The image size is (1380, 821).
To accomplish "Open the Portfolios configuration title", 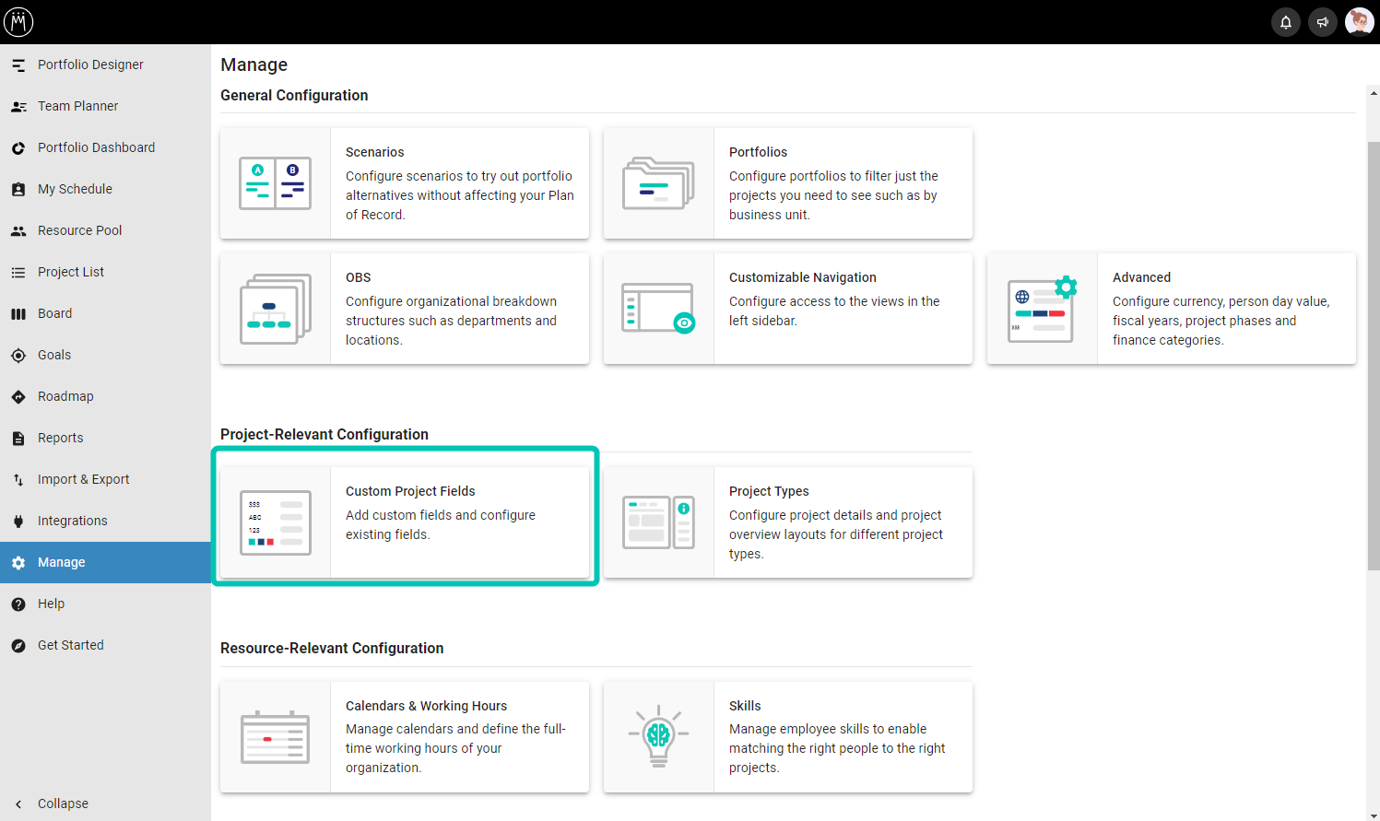I will (758, 152).
